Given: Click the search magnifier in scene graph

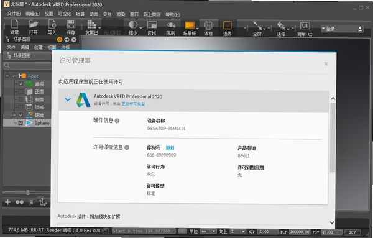Looking at the screenshot, I should (x=7, y=65).
